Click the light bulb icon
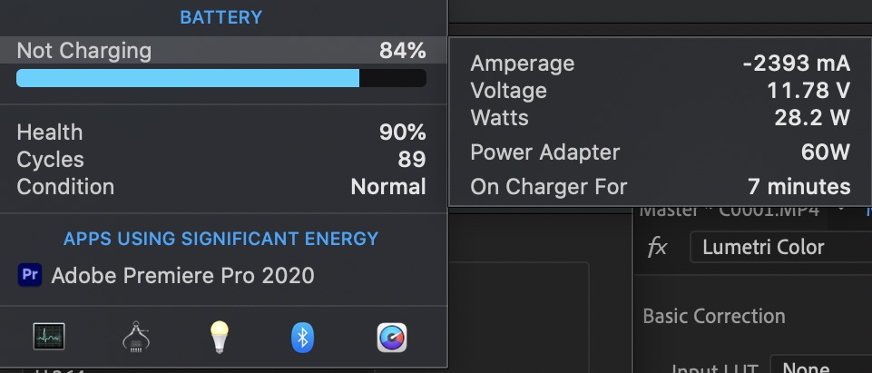This screenshot has width=872, height=373. (218, 338)
